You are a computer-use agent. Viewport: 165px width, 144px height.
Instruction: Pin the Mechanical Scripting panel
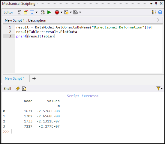point(156,4)
